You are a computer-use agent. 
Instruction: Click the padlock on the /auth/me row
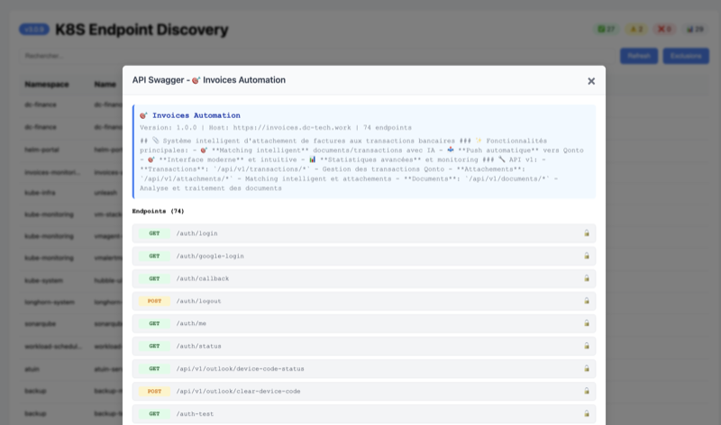[586, 323]
